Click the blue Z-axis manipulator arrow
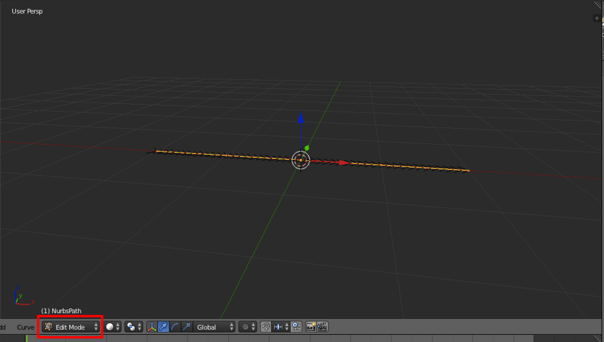Viewport: 604px width, 342px height. pyautogui.click(x=301, y=118)
